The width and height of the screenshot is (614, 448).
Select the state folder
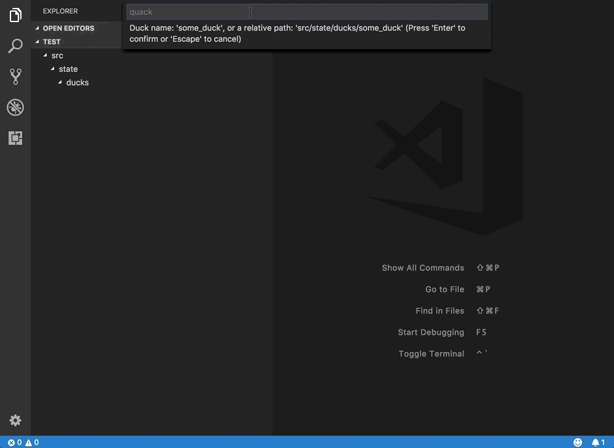tap(68, 69)
